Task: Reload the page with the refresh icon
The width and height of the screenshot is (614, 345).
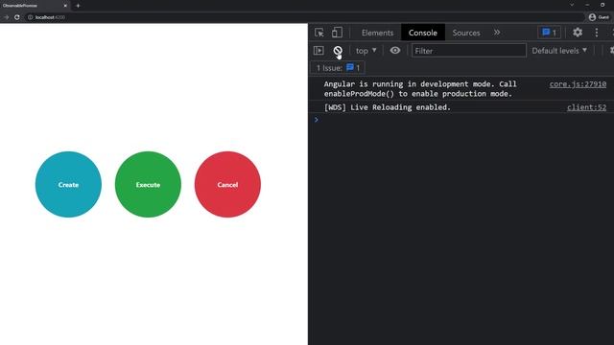Action: point(17,17)
